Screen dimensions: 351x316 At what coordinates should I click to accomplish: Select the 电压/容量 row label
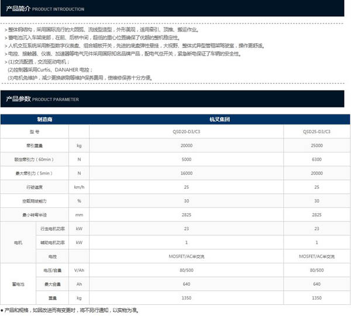[53, 270]
